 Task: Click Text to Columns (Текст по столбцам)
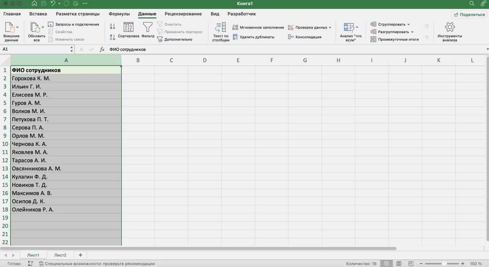point(221,31)
